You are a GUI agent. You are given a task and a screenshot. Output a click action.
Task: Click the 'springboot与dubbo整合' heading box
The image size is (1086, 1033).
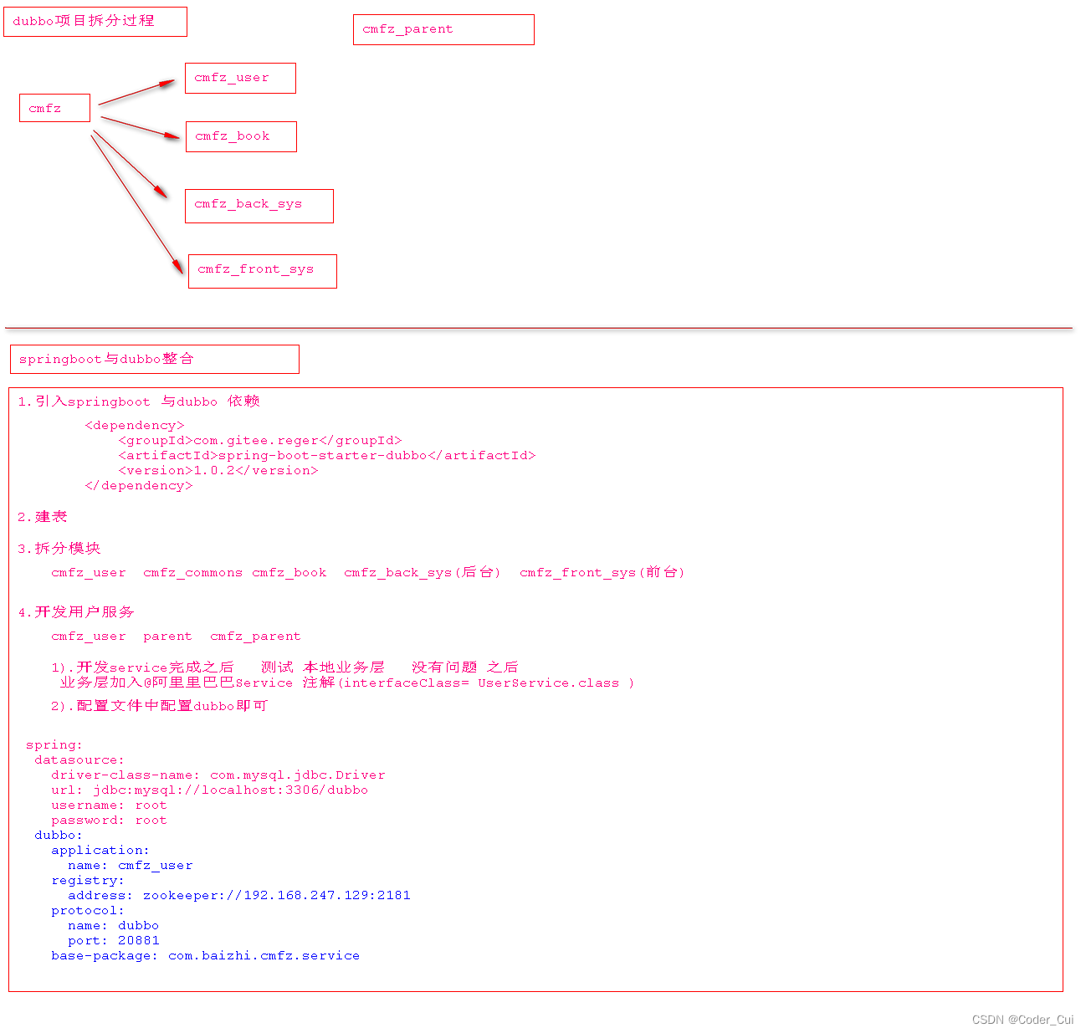[x=155, y=359]
